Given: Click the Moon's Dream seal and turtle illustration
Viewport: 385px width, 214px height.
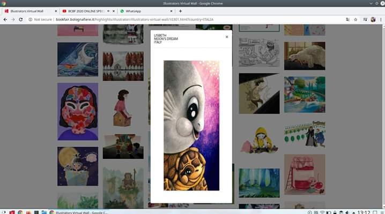Looking at the screenshot, I should pos(191,125).
